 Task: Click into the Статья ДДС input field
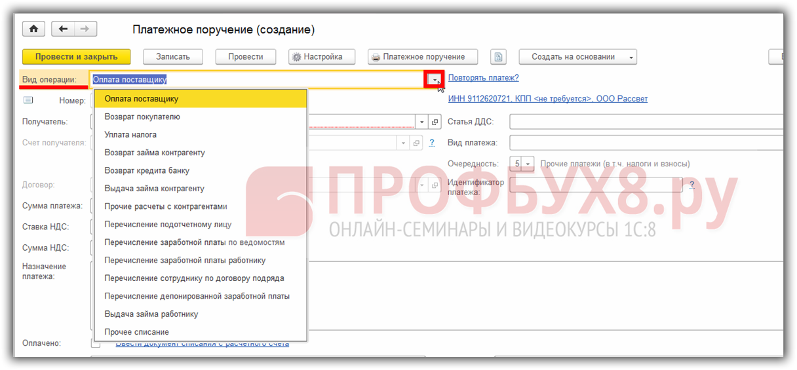[x=646, y=122]
